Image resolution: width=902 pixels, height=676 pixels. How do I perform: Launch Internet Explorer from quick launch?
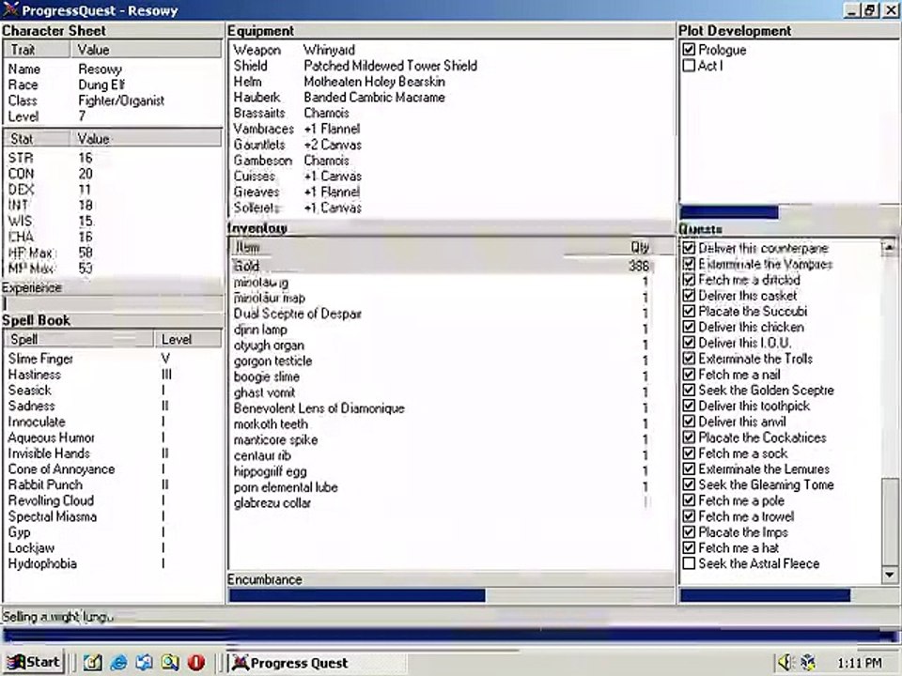119,663
